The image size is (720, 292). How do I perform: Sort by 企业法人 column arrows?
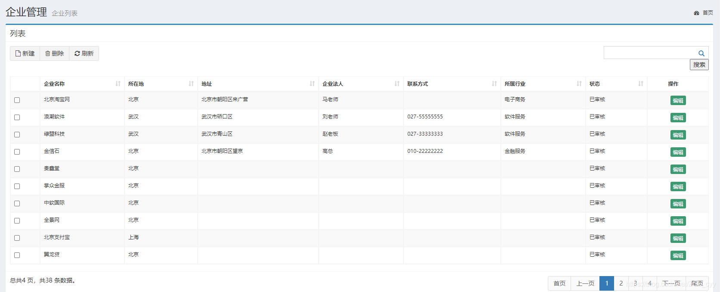coord(397,84)
